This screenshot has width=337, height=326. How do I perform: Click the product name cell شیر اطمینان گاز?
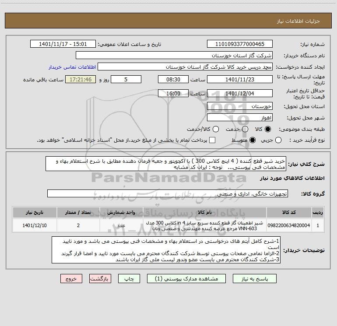click(x=205, y=225)
